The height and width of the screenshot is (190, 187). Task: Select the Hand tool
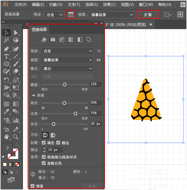(6, 137)
